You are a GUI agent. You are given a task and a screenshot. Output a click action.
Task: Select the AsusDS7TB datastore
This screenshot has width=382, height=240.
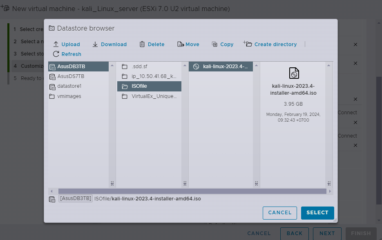tap(78, 76)
